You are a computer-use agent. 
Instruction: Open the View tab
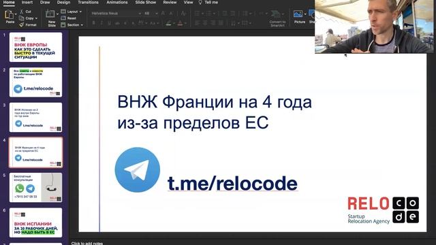tap(188, 2)
